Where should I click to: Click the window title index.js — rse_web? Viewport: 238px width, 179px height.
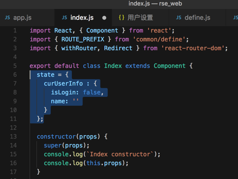click(x=155, y=3)
